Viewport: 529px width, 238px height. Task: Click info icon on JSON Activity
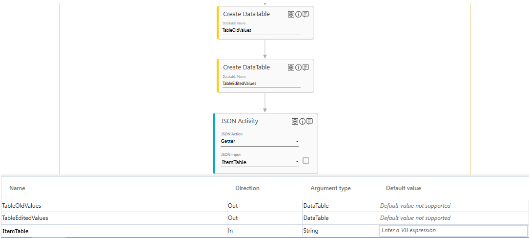tap(302, 121)
